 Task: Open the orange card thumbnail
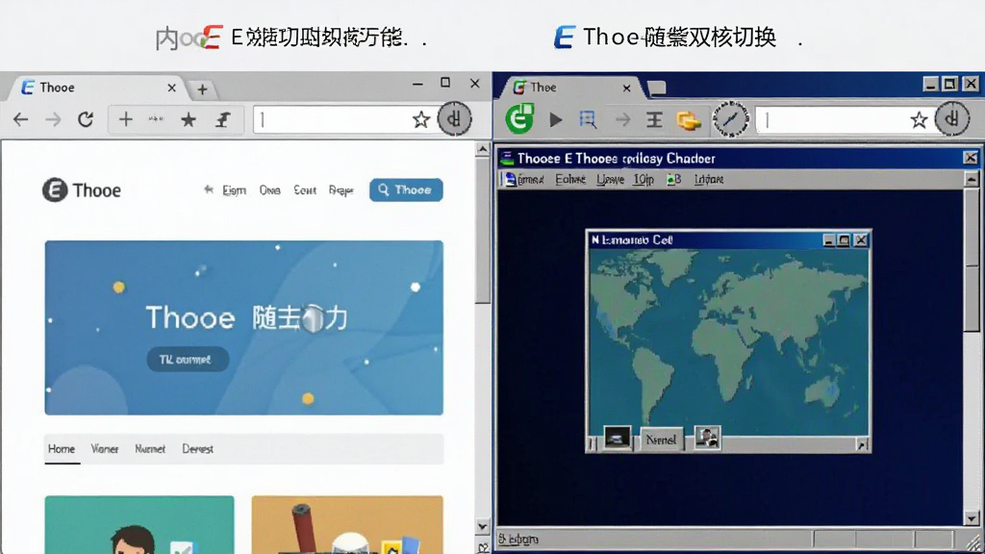click(347, 524)
